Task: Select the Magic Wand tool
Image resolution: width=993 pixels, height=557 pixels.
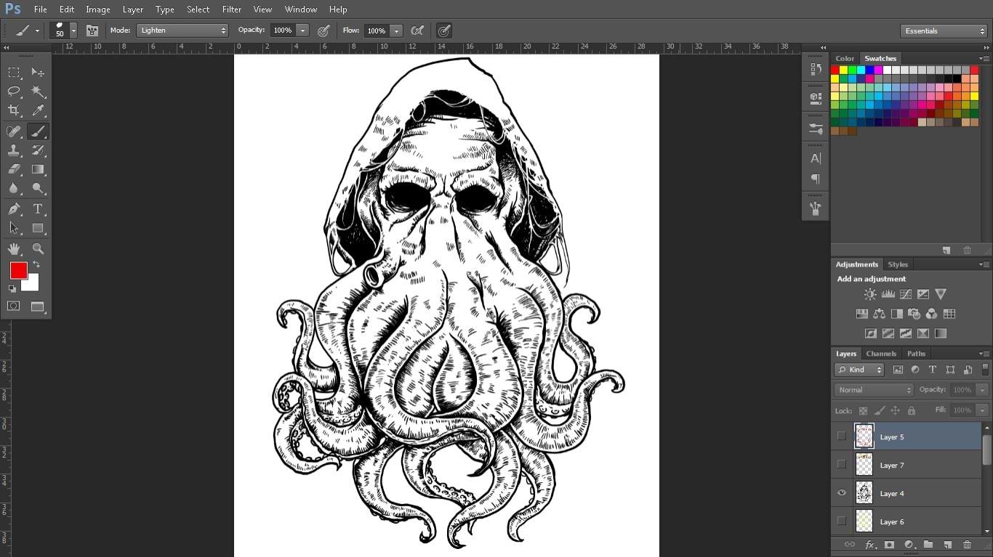Action: click(38, 92)
